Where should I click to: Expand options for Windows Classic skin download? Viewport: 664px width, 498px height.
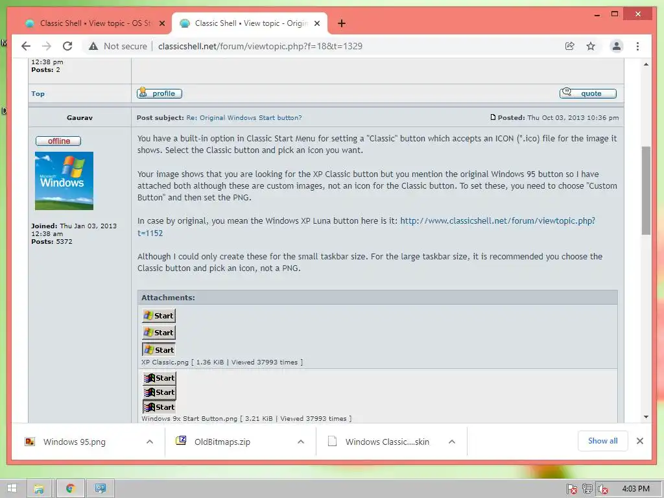452,442
